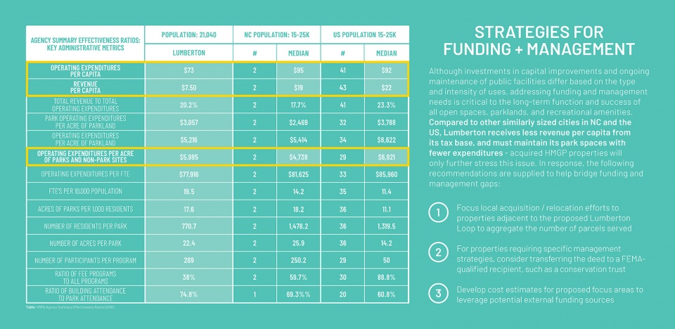
Task: Click the circled number 1 icon
Action: point(438,214)
